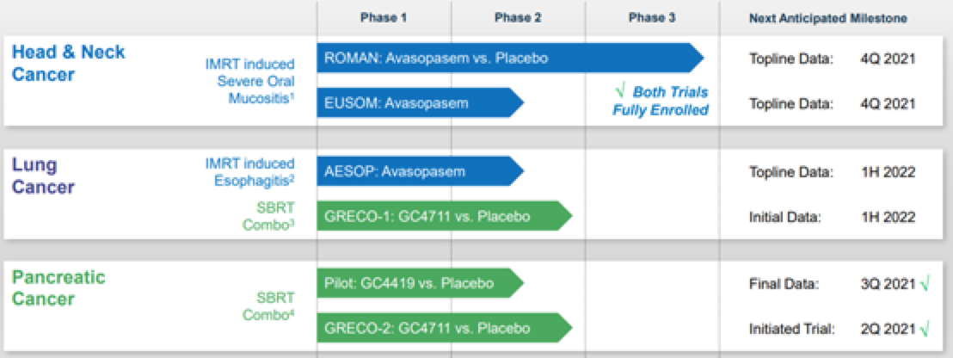
Task: Select GRECO-2: GC4711 vs. Placebo bar
Action: 445,328
